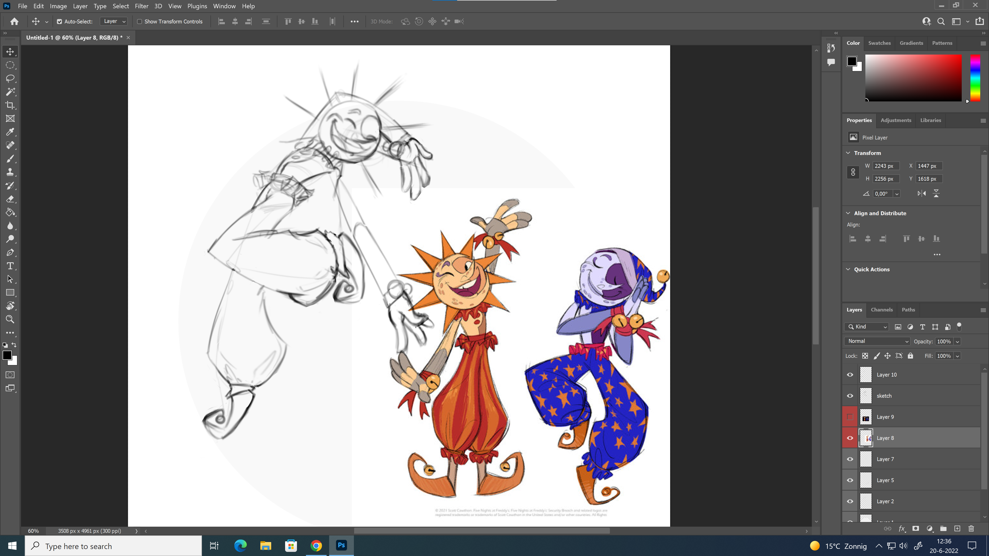Select the Zoom tool

tap(10, 319)
